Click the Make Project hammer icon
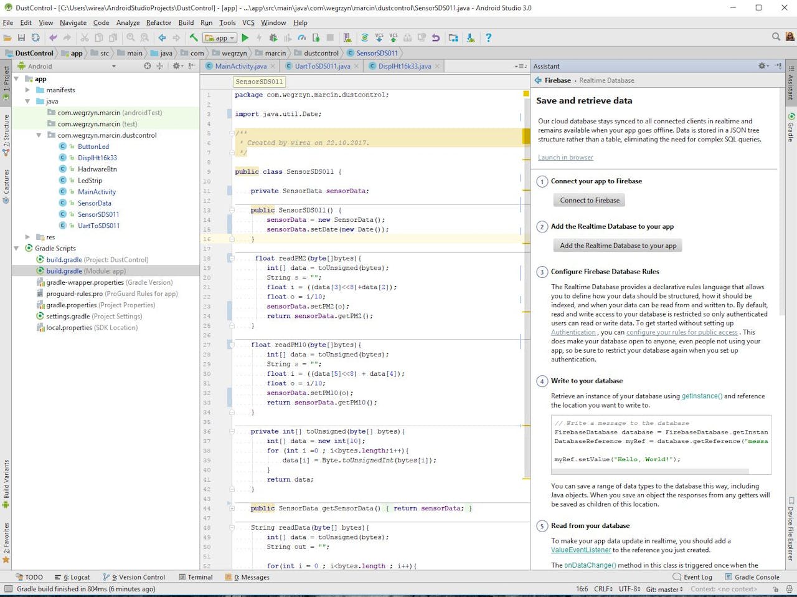 point(194,38)
